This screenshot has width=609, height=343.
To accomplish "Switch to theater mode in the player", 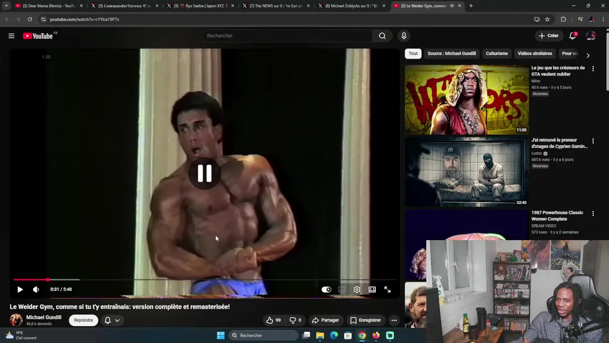I will tap(372, 289).
